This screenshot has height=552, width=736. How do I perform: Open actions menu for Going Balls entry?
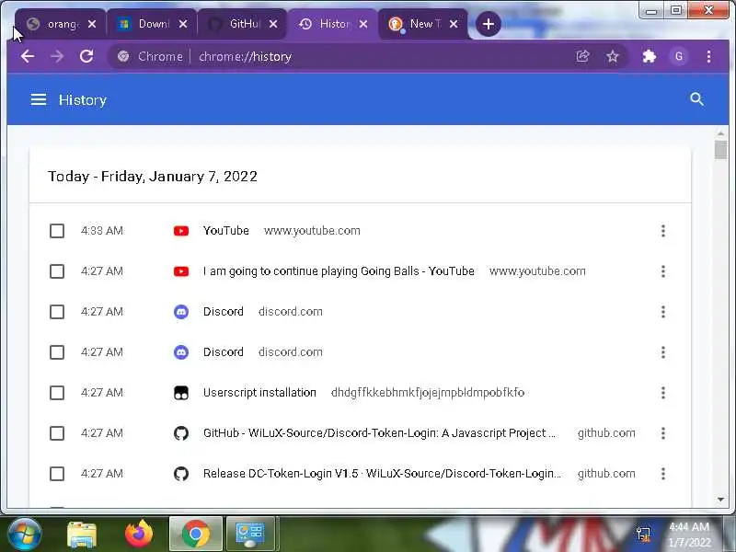(x=662, y=270)
